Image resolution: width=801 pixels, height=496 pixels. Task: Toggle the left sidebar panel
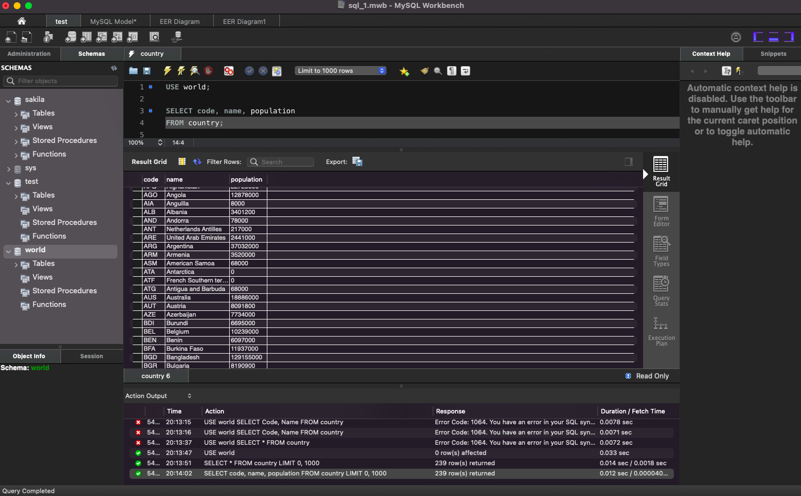(x=758, y=37)
